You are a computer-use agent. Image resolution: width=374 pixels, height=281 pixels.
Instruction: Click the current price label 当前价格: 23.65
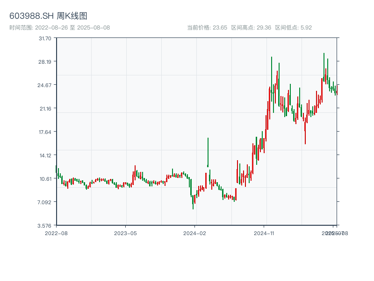click(207, 28)
